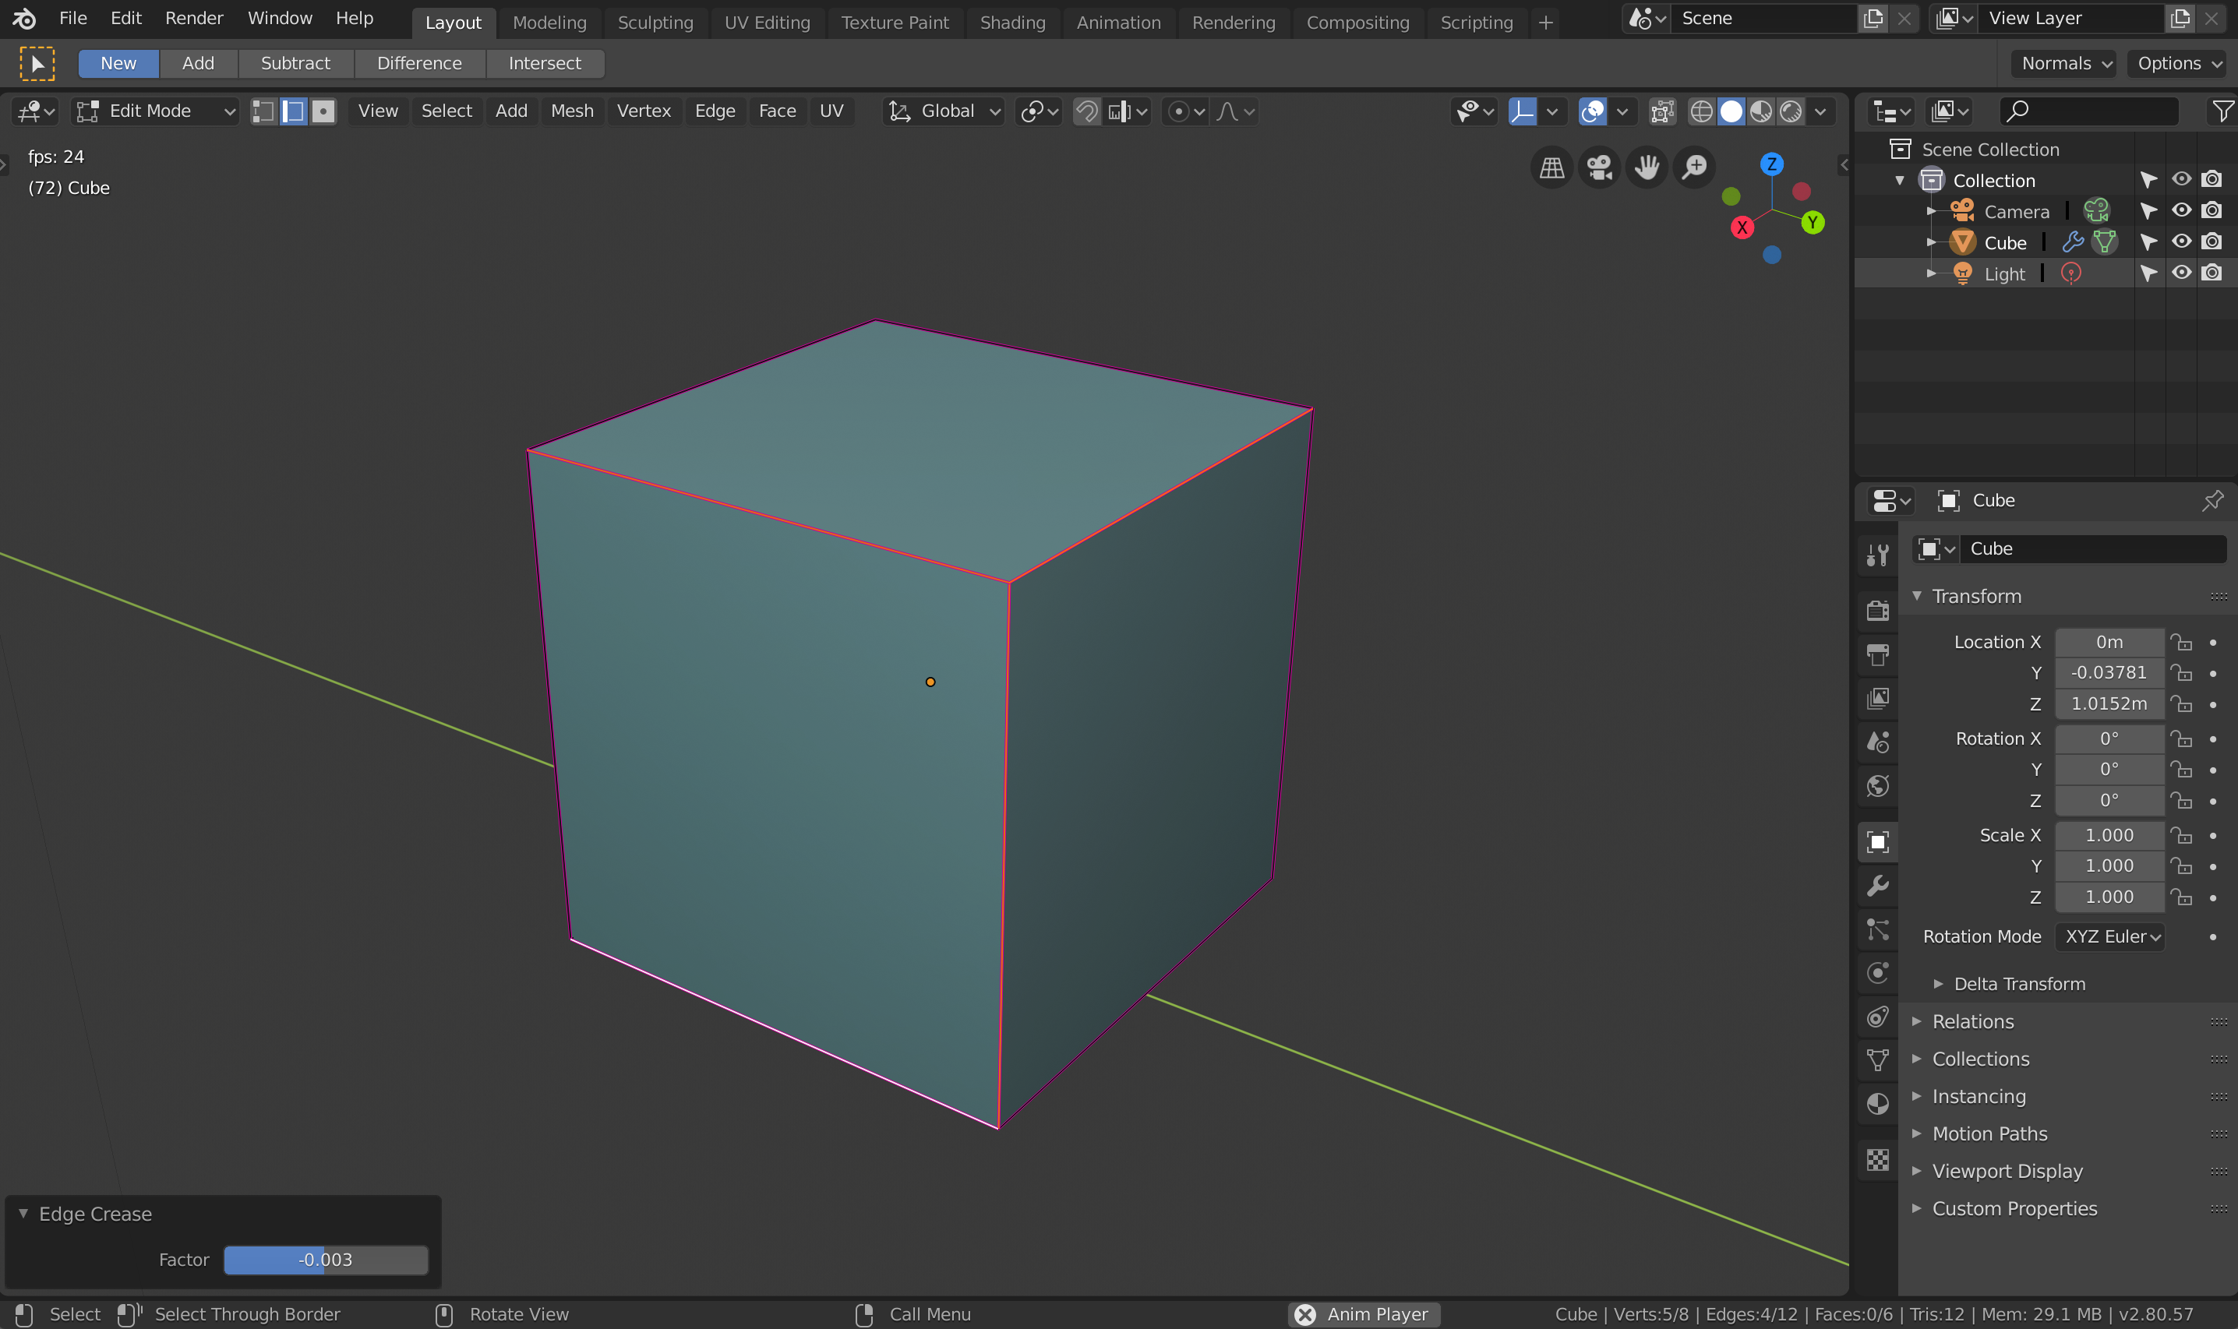Switch to material preview shading
The width and height of the screenshot is (2238, 1329).
click(x=1760, y=111)
